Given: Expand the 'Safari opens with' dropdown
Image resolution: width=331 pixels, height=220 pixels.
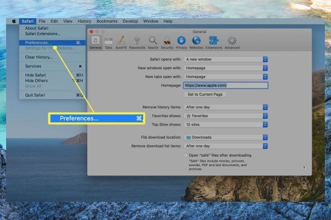Looking at the screenshot, I should coord(226,59).
